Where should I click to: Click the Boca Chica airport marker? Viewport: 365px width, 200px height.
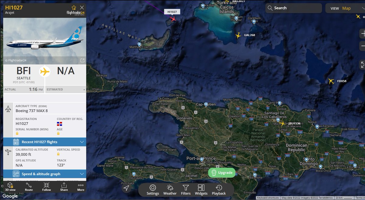[x=320, y=167]
